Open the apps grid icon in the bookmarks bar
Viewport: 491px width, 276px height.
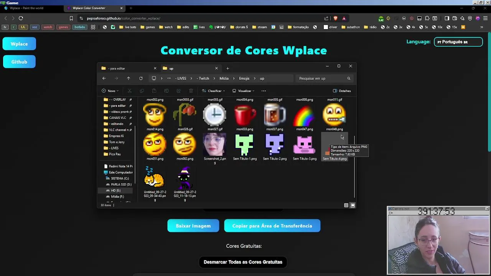[93, 27]
